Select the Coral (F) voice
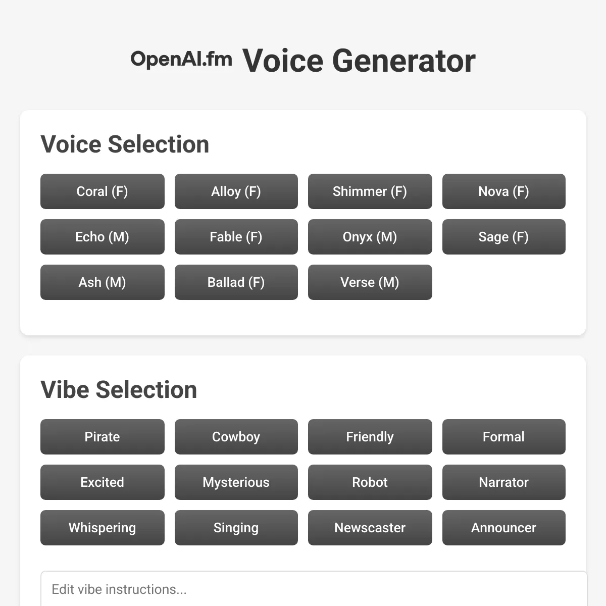The width and height of the screenshot is (606, 606). pos(102,191)
